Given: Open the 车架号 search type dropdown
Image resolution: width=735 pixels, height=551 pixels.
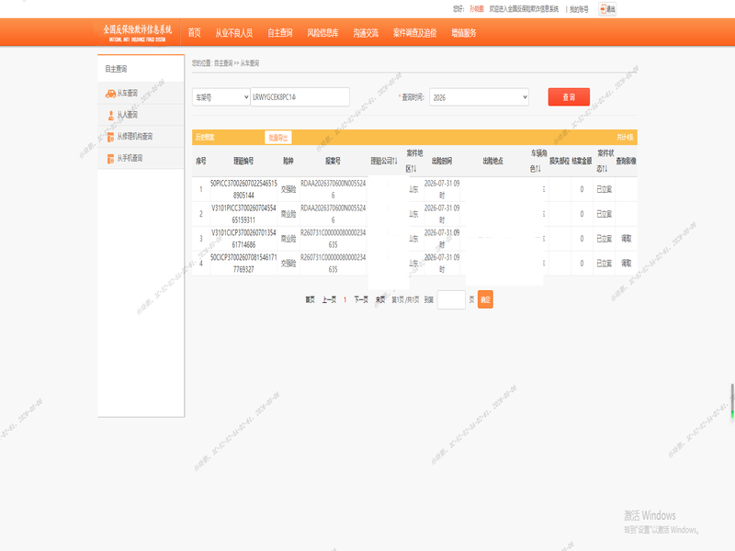Looking at the screenshot, I should [x=220, y=97].
